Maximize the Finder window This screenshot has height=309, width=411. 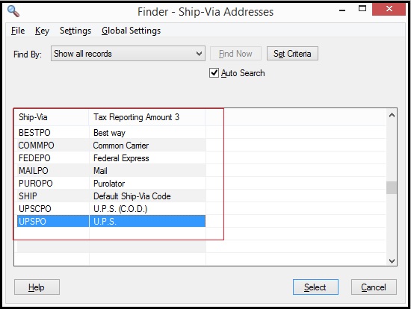362,9
